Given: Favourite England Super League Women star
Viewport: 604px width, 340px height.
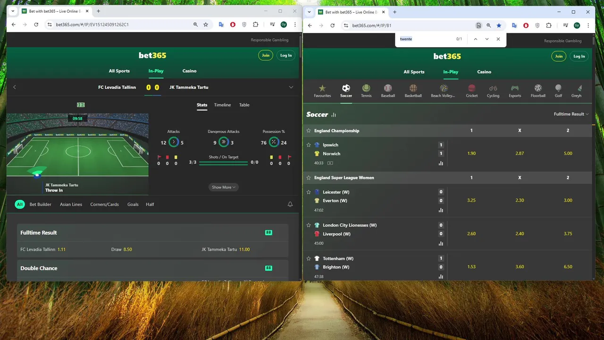Looking at the screenshot, I should [x=309, y=178].
